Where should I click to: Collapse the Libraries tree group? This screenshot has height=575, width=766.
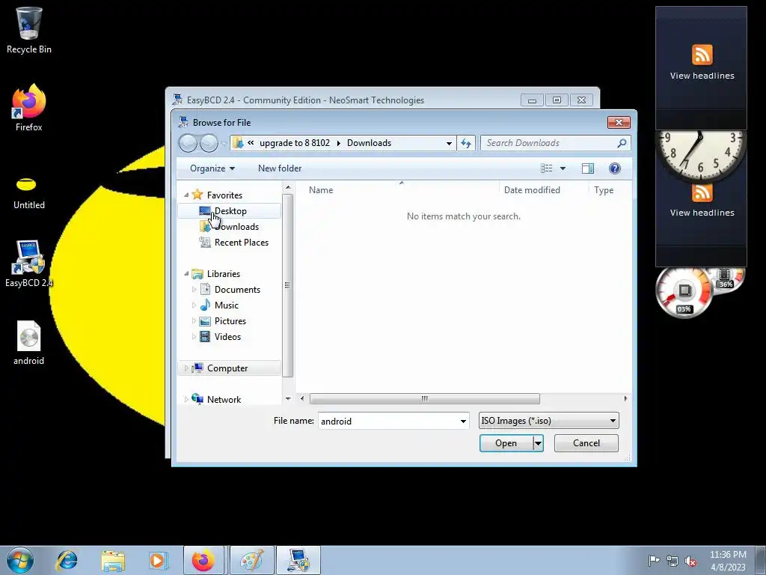(x=186, y=274)
